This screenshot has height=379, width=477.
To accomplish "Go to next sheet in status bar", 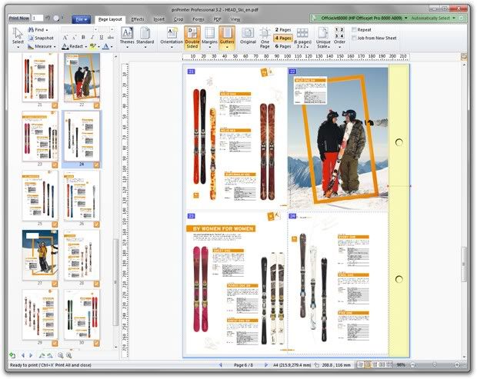I will (x=266, y=364).
